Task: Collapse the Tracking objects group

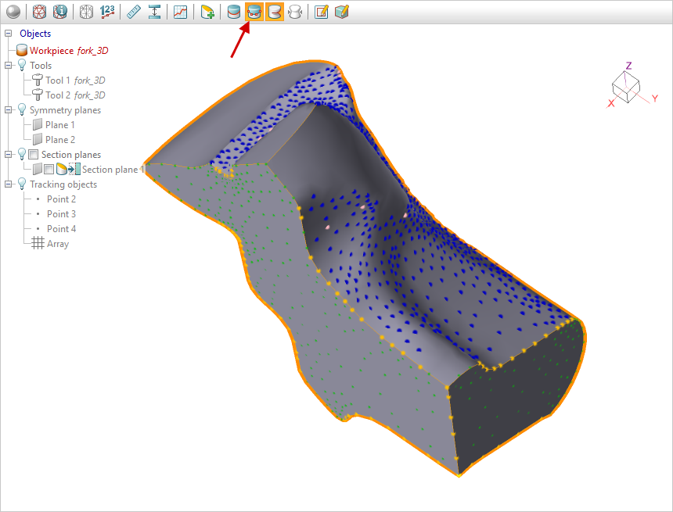Action: [x=8, y=184]
